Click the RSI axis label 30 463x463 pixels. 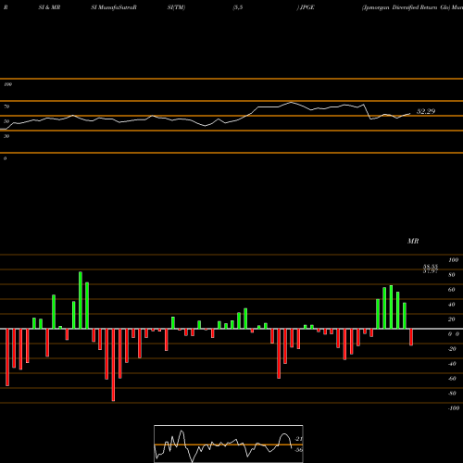pyautogui.click(x=6, y=136)
